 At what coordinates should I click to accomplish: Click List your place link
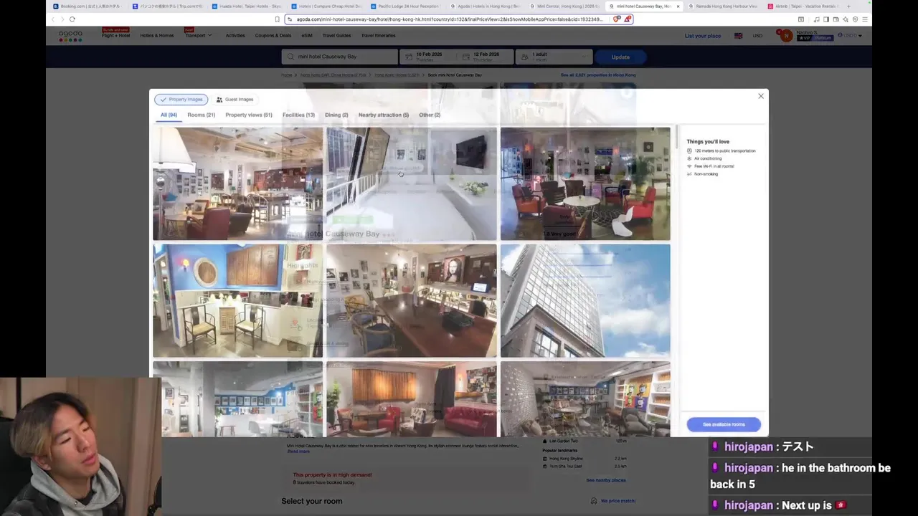point(703,36)
